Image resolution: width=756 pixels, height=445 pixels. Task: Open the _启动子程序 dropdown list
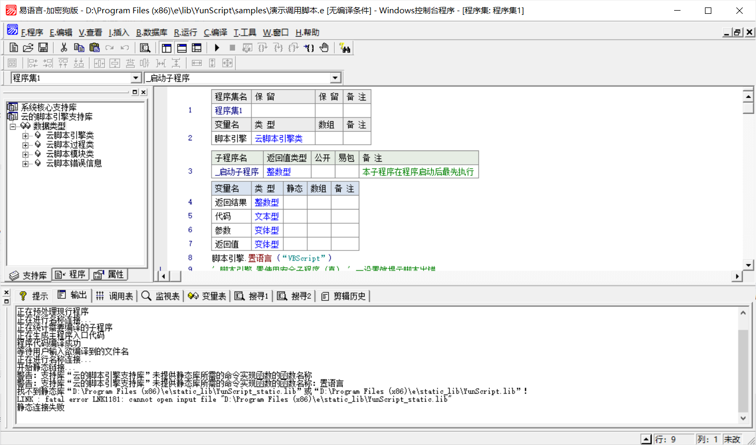pos(335,78)
